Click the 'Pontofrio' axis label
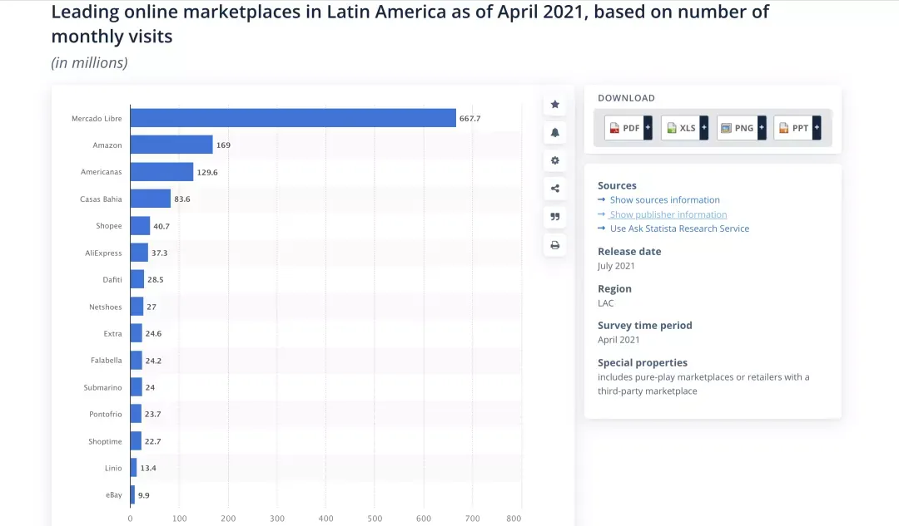The width and height of the screenshot is (899, 526). pyautogui.click(x=106, y=415)
